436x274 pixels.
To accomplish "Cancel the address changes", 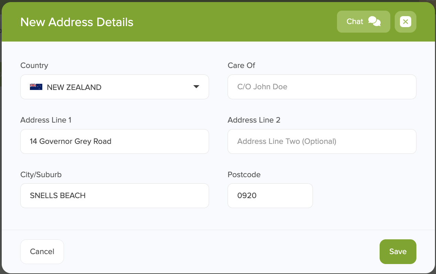I will [x=42, y=252].
